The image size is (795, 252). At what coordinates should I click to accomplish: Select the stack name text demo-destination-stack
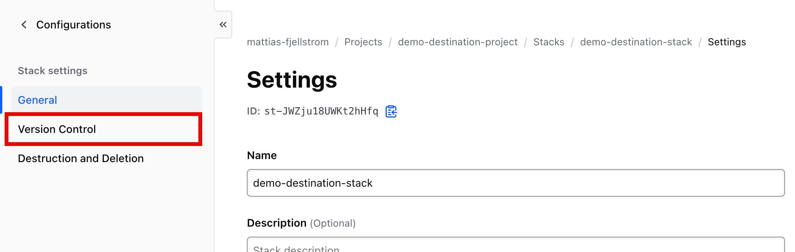[x=313, y=183]
